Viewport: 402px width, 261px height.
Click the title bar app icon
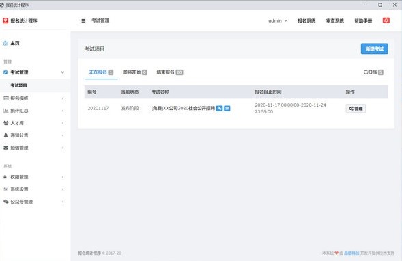pos(2,5)
